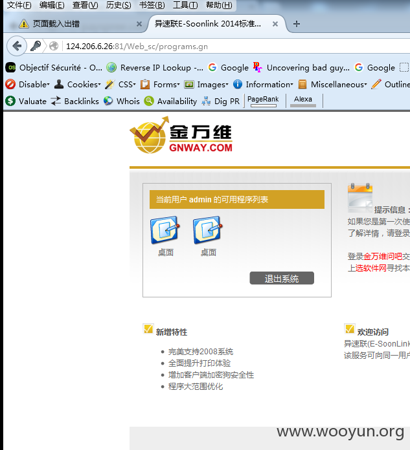The image size is (410, 450).
Task: Open the 文件(F) menu
Action: click(x=19, y=5)
